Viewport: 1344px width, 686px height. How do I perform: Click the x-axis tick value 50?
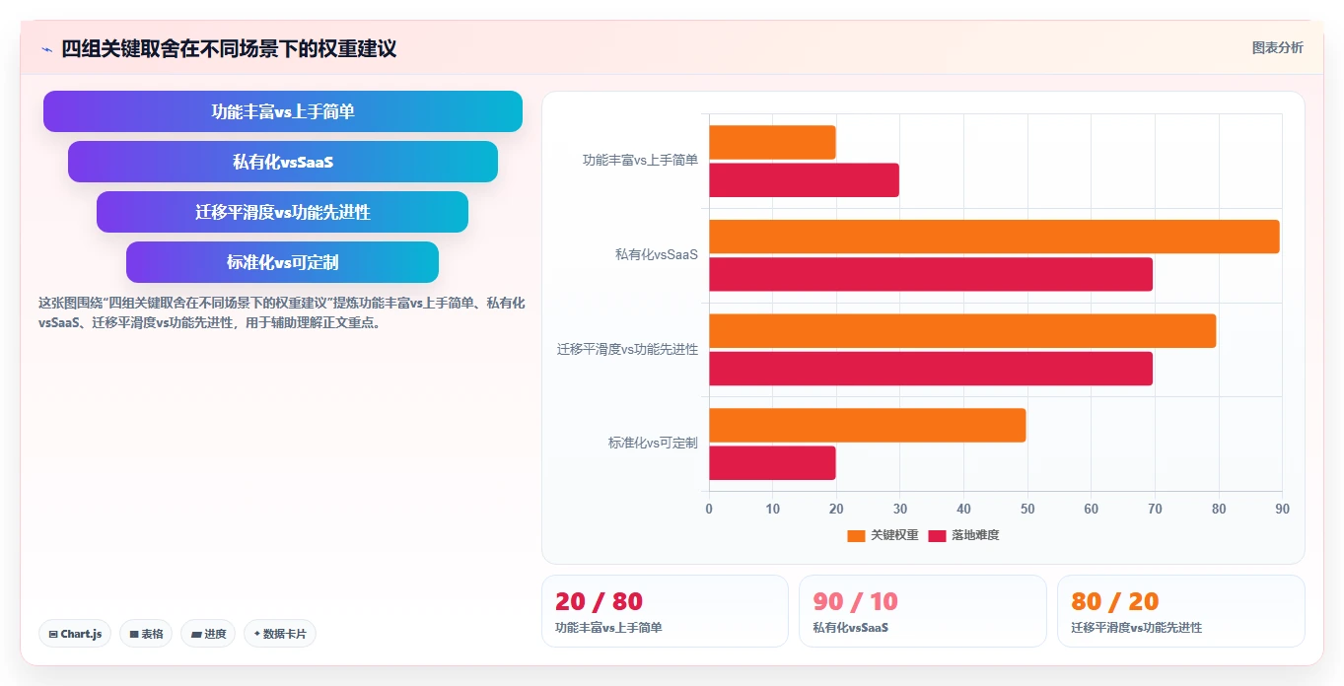(1027, 509)
